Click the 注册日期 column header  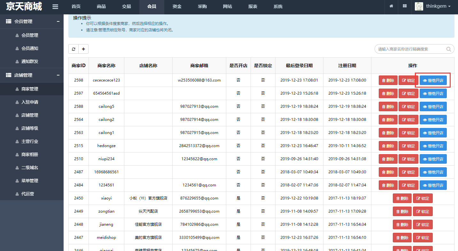pos(347,66)
